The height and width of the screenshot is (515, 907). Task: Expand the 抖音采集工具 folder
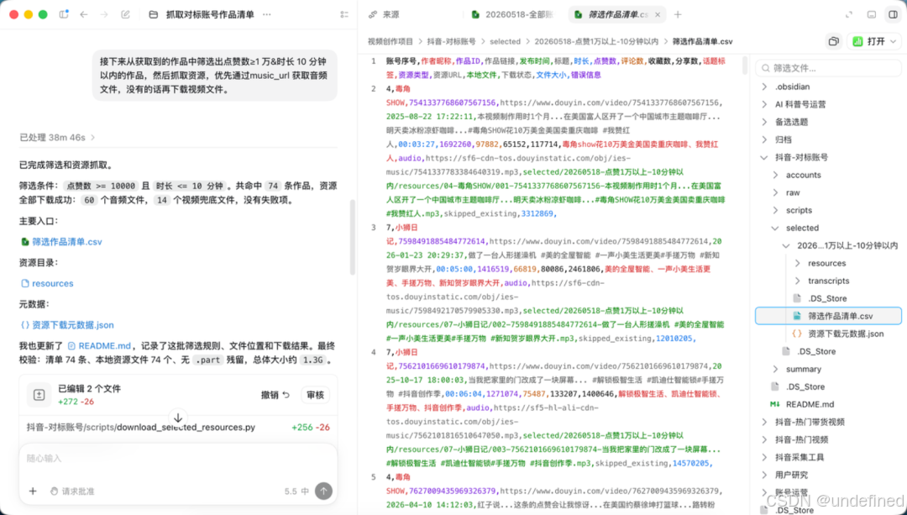point(765,457)
